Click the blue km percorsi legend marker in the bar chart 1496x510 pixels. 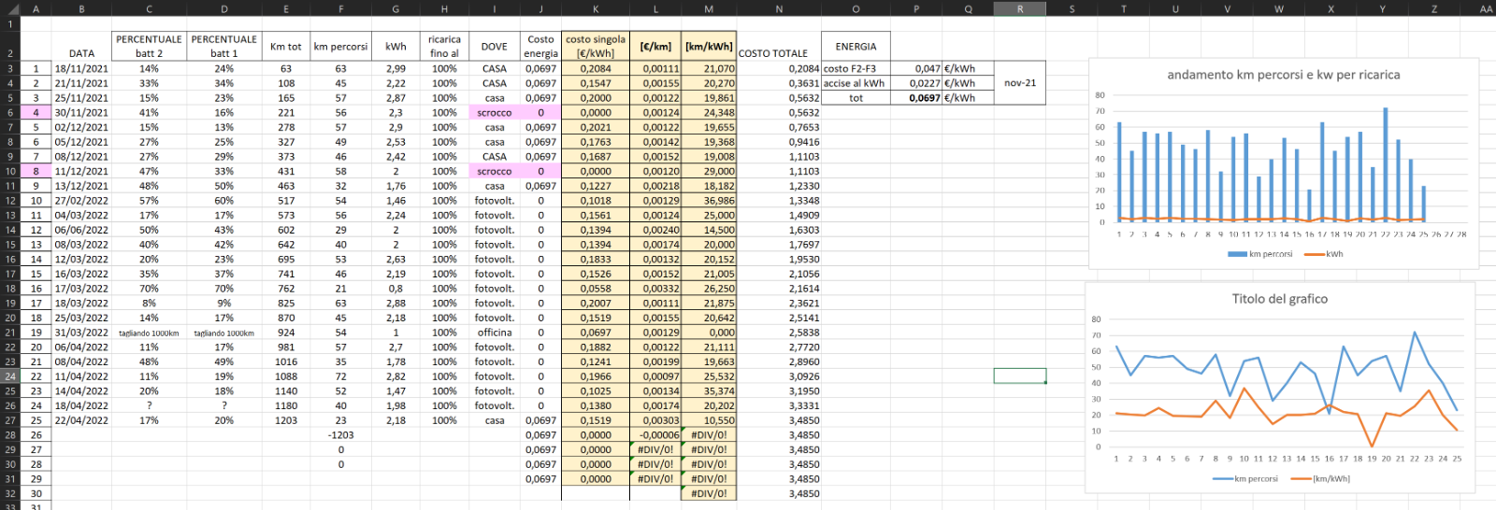1237,254
